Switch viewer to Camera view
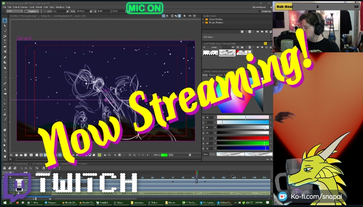Screen dimensions: 363x207 179,16
